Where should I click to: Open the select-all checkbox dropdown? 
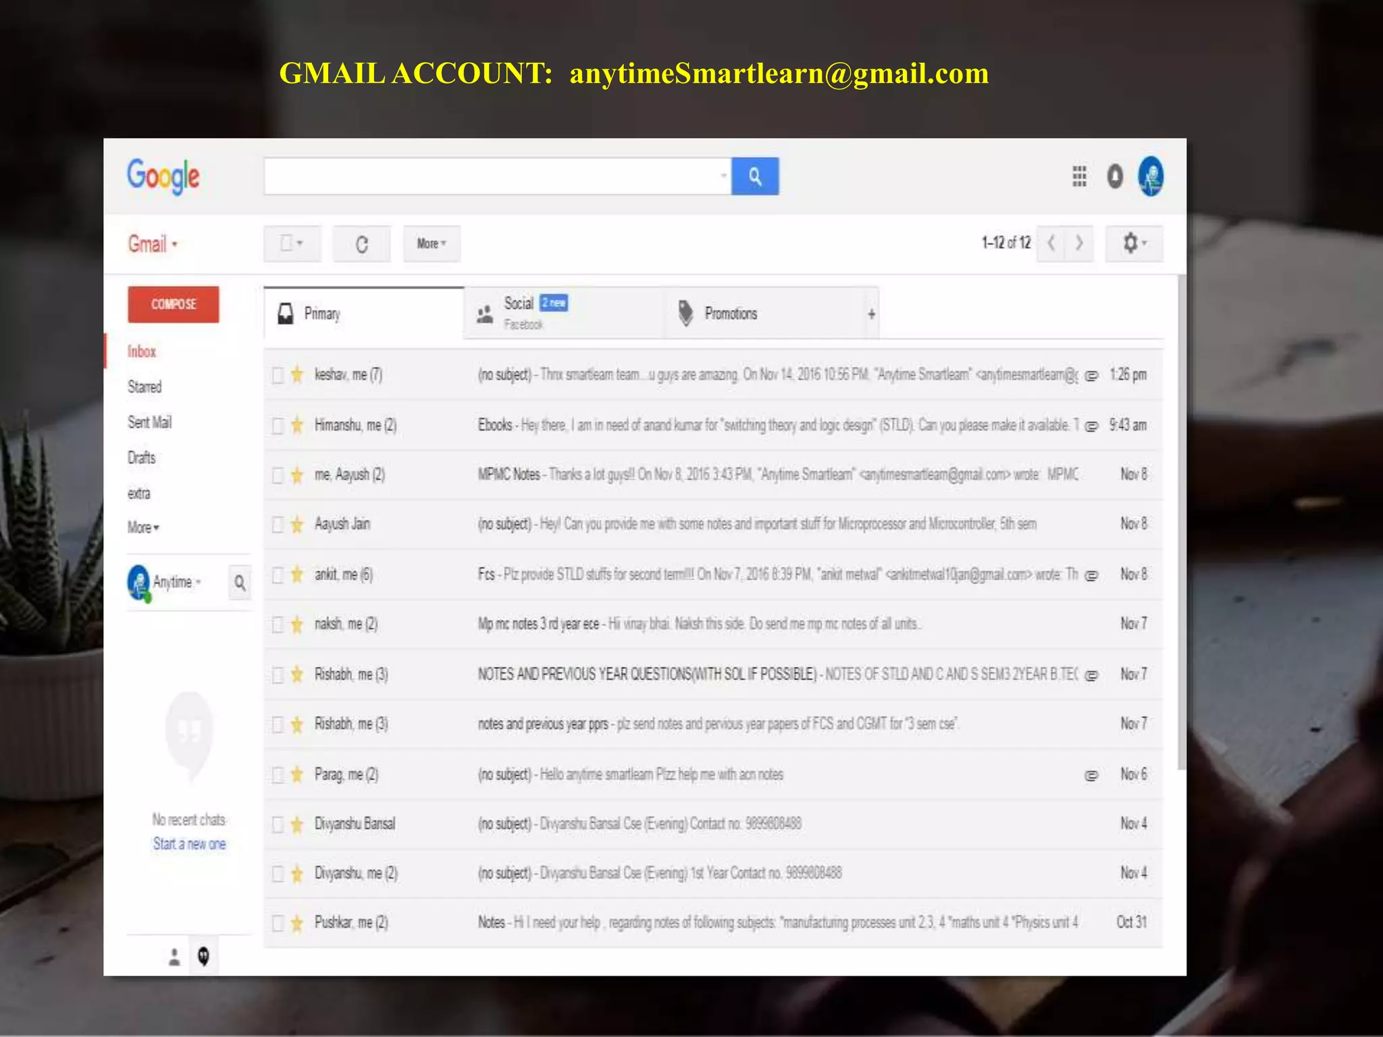[x=292, y=244]
